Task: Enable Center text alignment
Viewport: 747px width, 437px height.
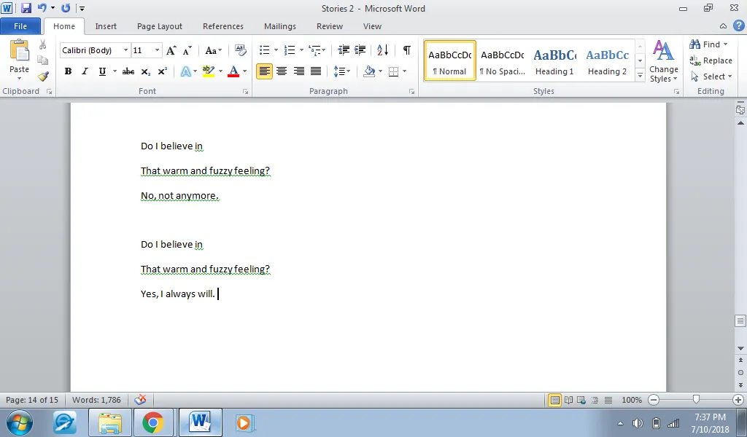Action: (282, 71)
